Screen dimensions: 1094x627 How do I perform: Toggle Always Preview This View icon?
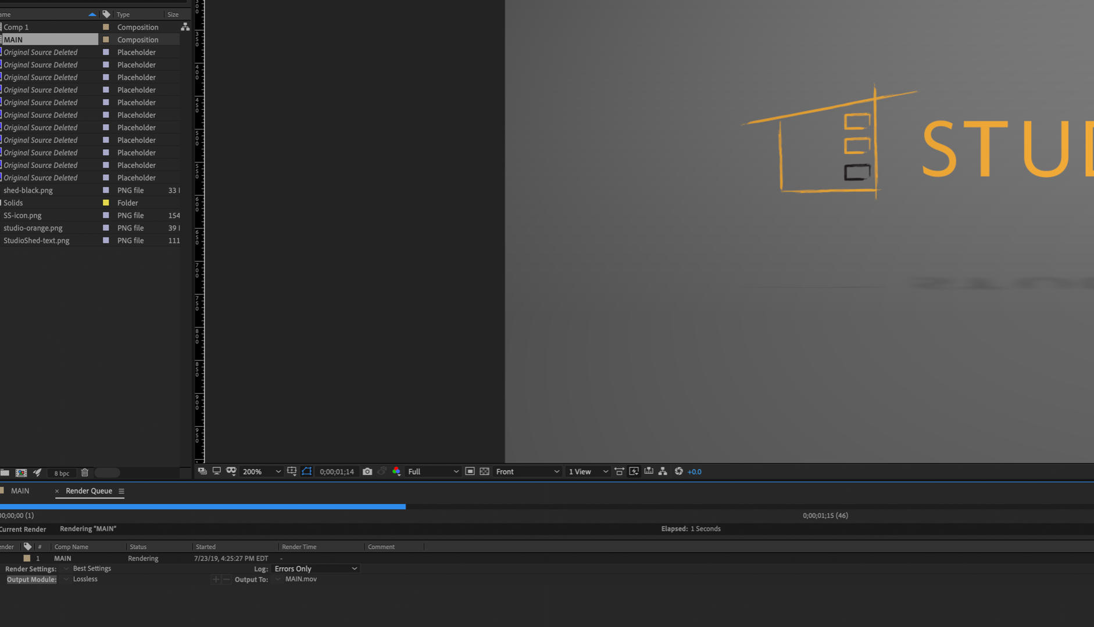pos(202,471)
